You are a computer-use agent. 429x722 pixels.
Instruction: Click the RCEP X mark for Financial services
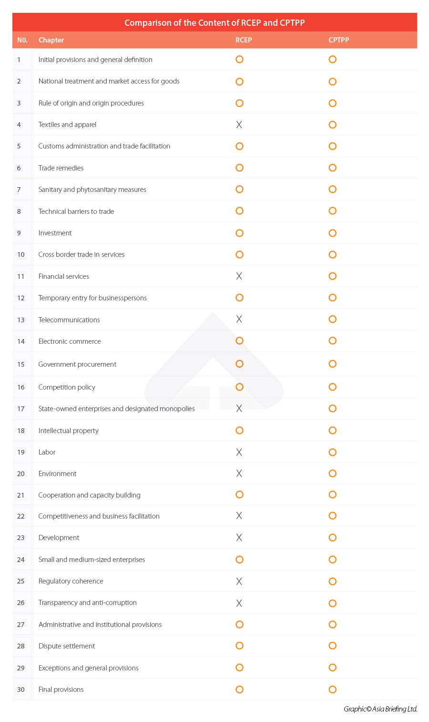click(x=239, y=276)
